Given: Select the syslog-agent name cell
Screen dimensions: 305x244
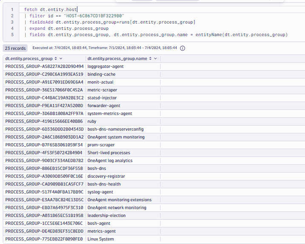Looking at the screenshot, I should pyautogui.click(x=100, y=192).
